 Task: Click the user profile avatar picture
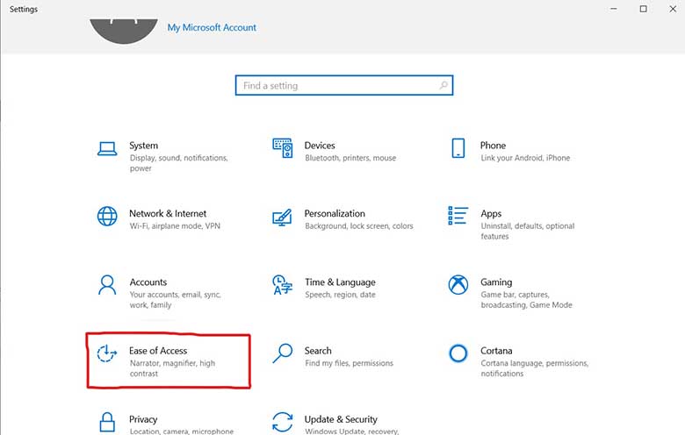click(x=124, y=31)
